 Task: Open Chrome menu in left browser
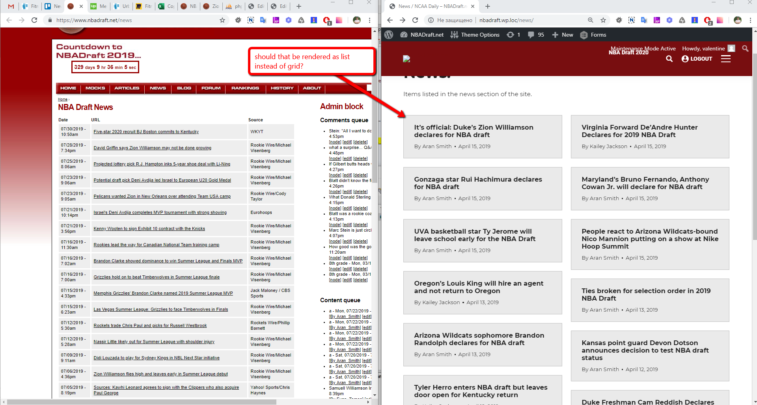pyautogui.click(x=369, y=20)
